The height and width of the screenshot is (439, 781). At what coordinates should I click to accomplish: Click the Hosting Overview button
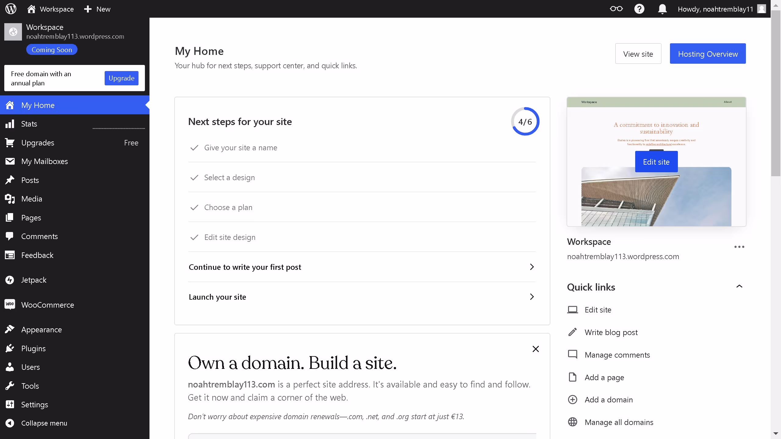tap(707, 54)
